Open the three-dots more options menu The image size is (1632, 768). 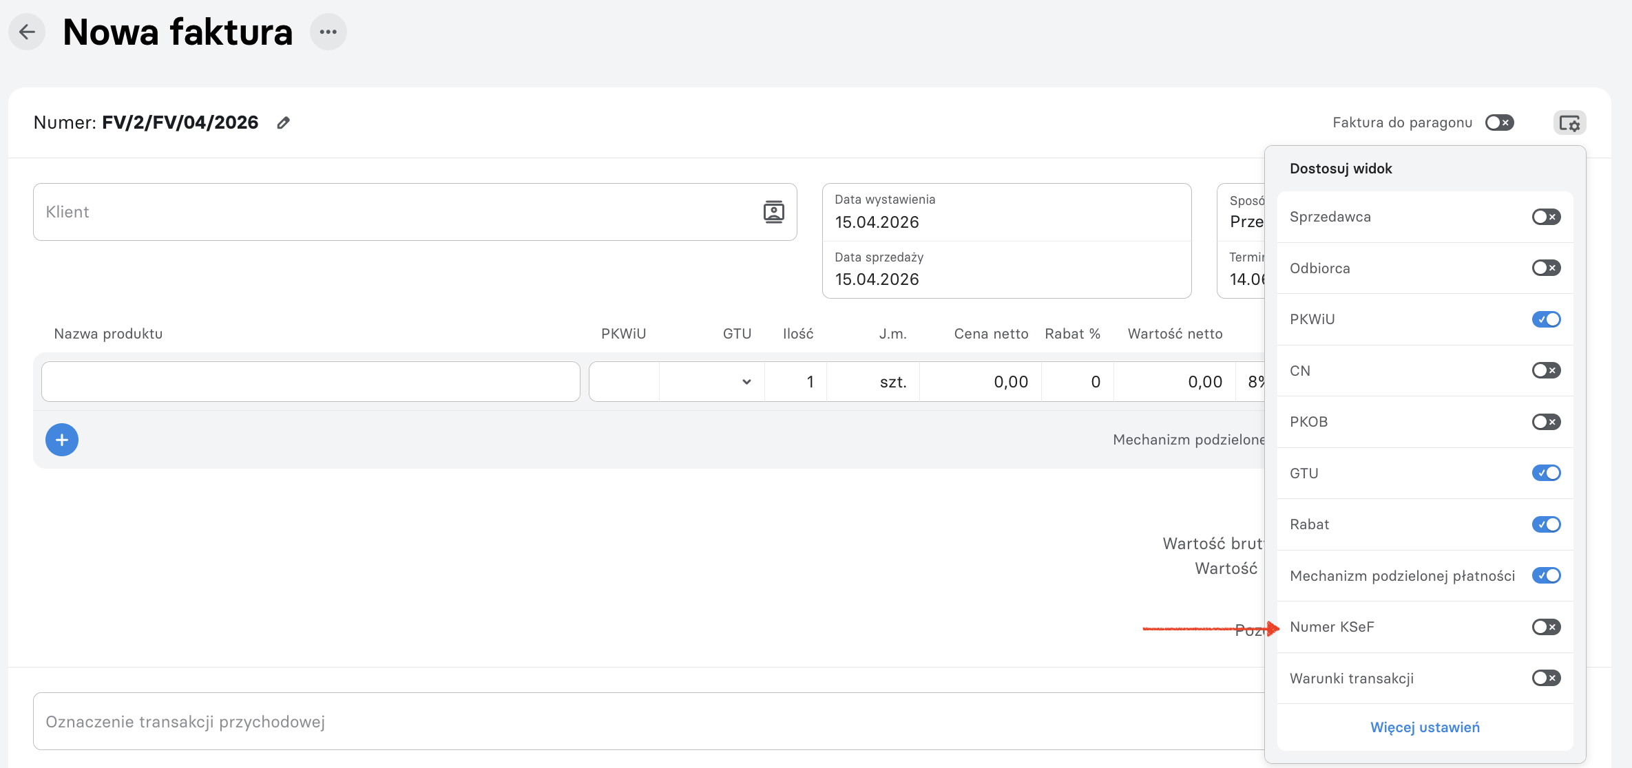(328, 32)
